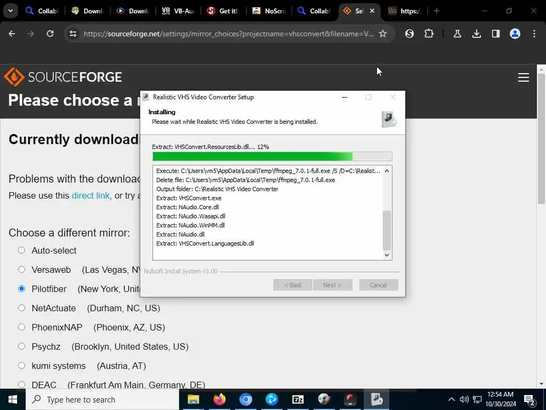Click the install log scrollbar thumb
This screenshot has height=410, width=546.
(387, 231)
